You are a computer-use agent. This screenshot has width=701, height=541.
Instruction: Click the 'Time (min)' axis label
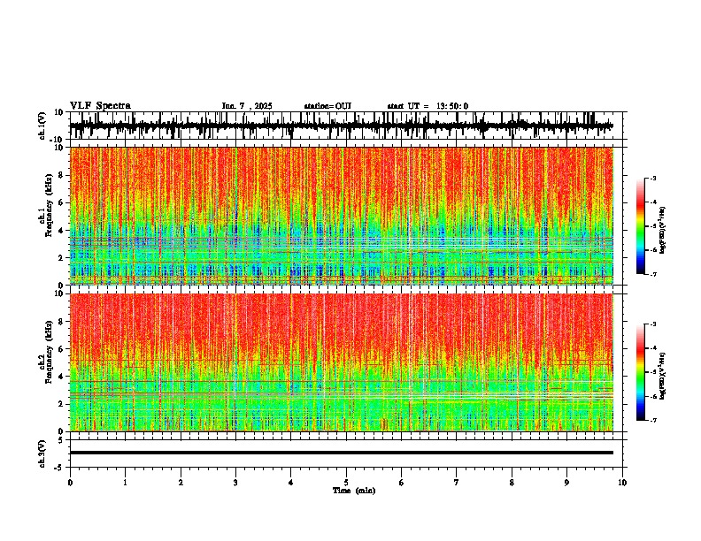[x=354, y=491]
